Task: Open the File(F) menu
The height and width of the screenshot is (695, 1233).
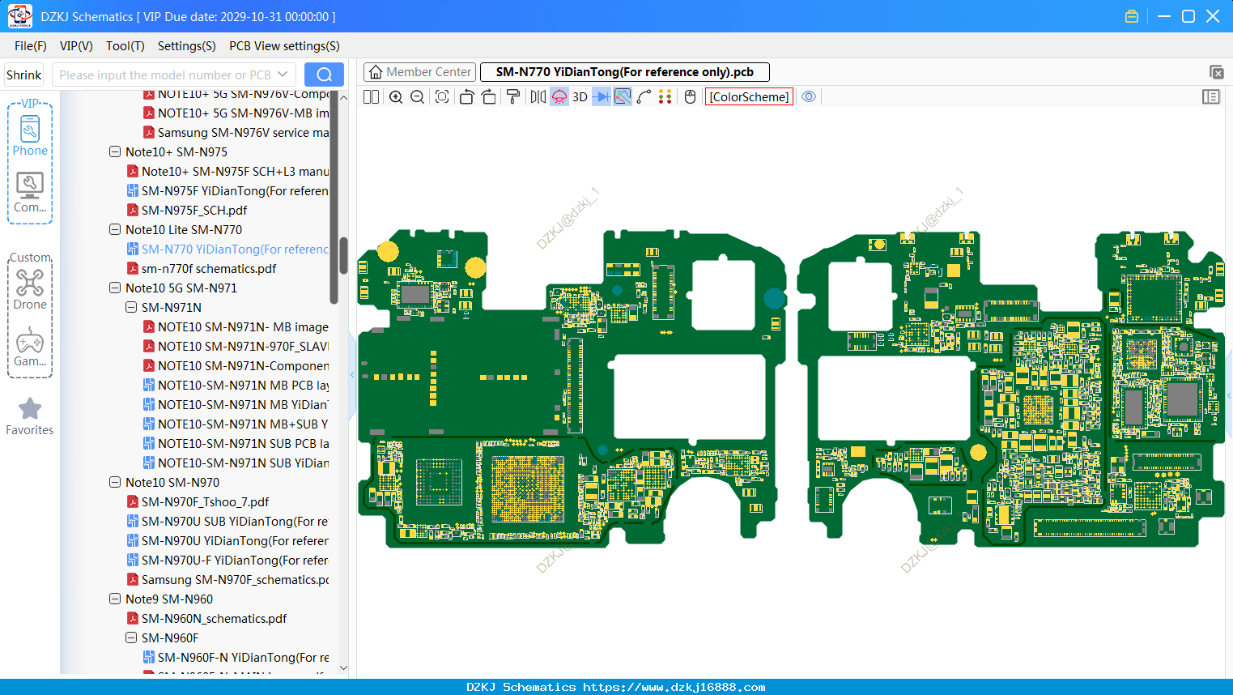Action: (x=31, y=46)
